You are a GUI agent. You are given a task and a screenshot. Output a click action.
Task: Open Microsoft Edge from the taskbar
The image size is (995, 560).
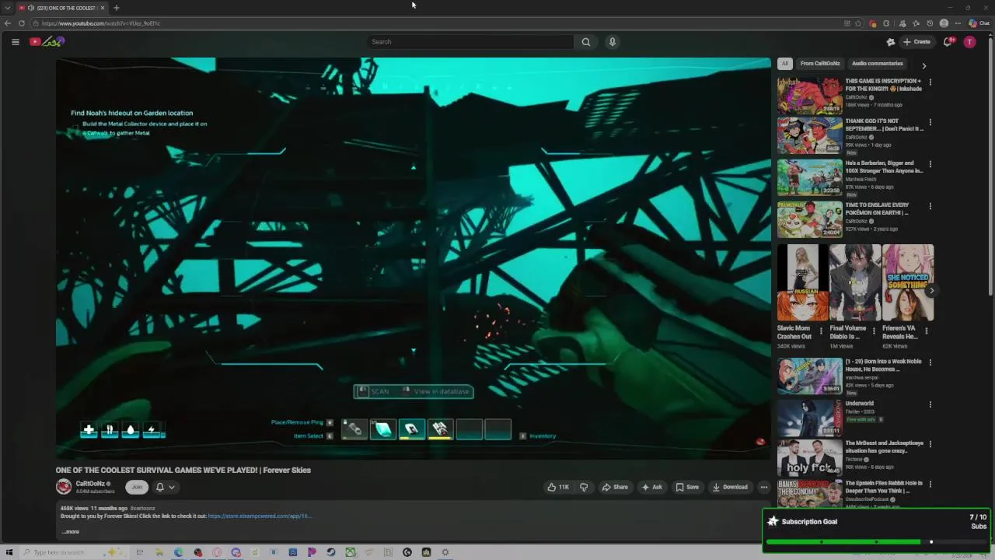(179, 553)
